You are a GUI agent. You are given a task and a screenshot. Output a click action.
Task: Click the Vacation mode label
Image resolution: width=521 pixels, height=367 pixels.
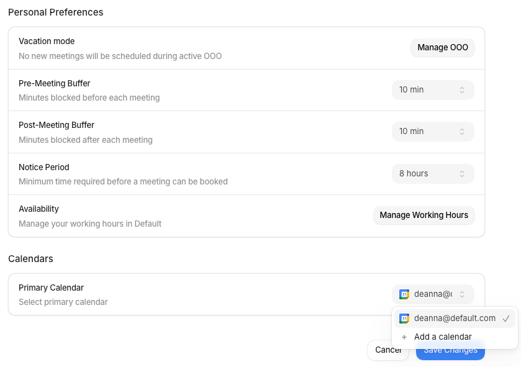47,41
